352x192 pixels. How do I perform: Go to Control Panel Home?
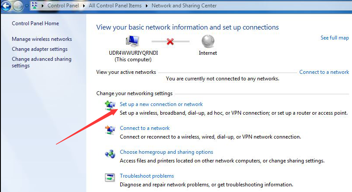35,23
